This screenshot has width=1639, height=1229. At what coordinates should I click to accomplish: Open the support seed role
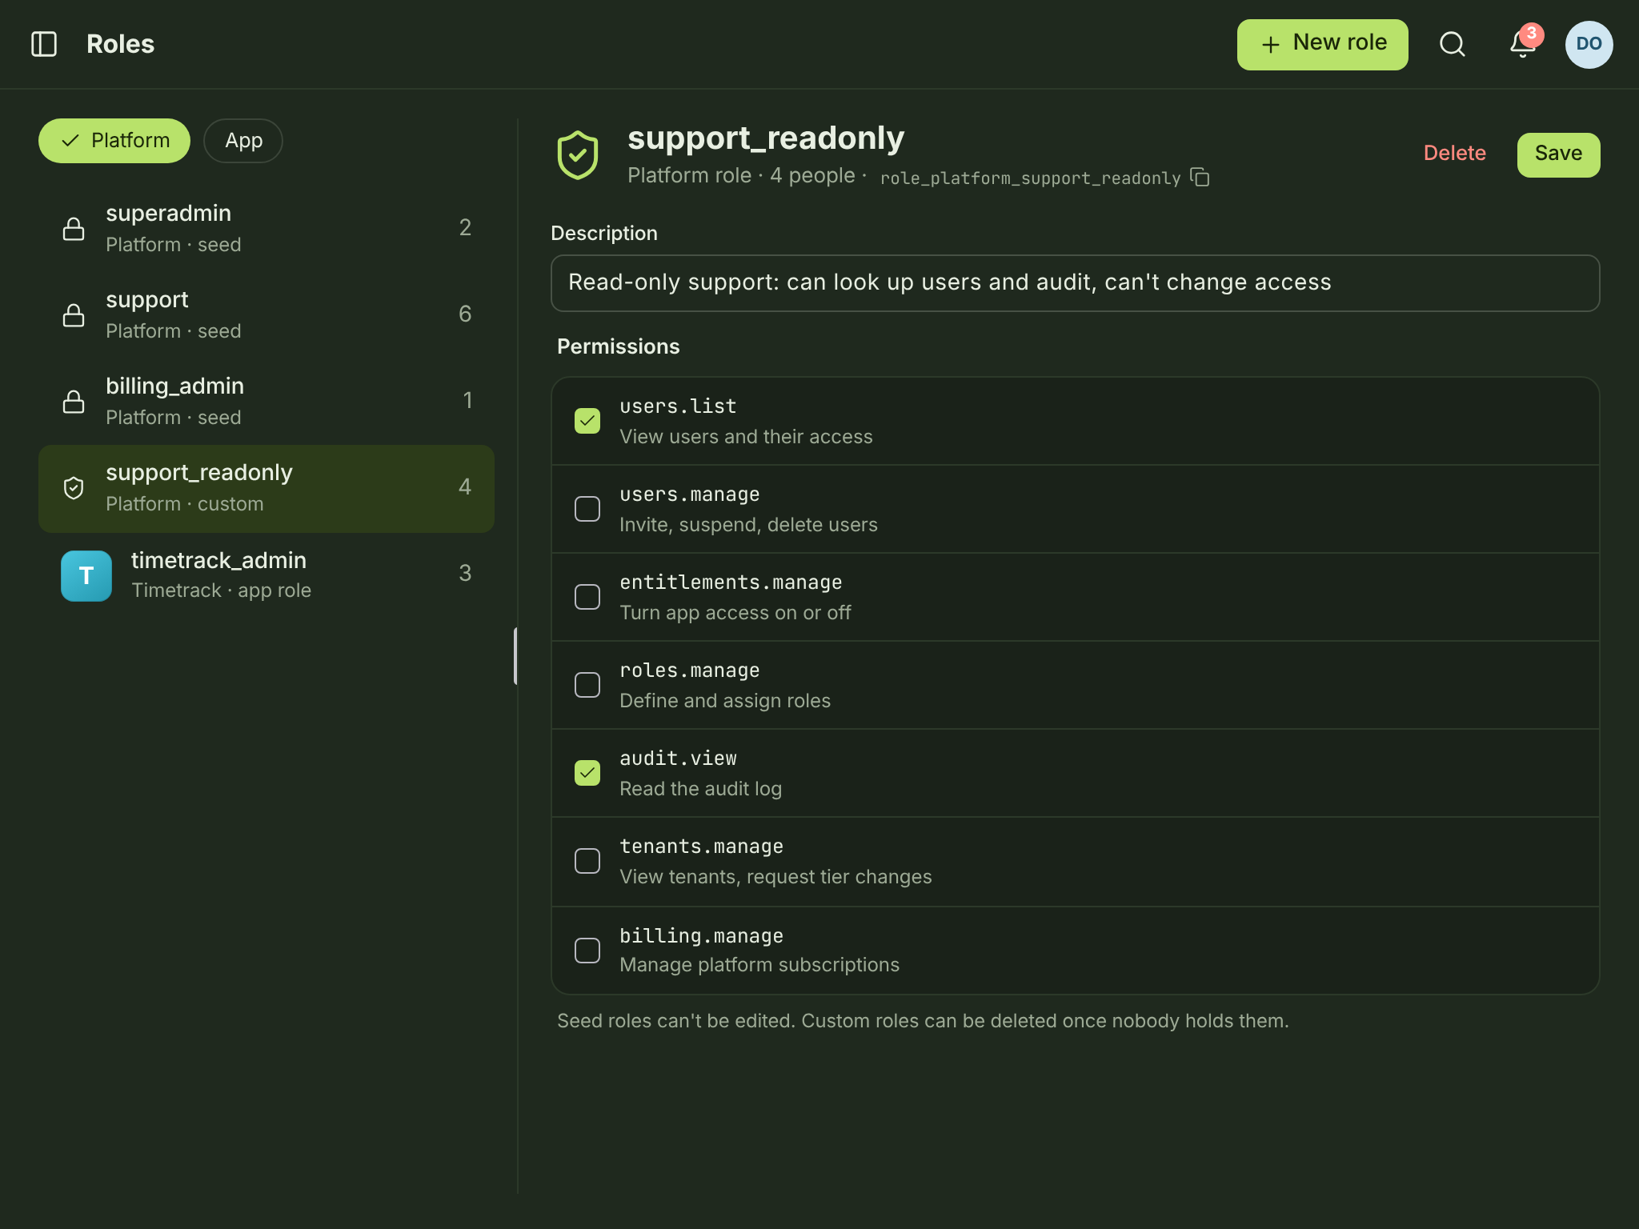point(266,315)
